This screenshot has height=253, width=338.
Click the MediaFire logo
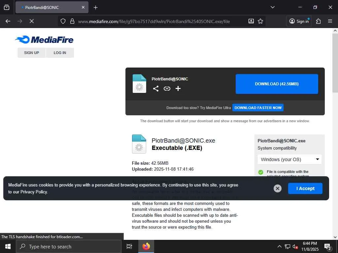click(44, 40)
